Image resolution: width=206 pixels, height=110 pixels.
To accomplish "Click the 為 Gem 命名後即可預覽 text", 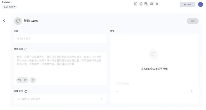I will click(x=154, y=69).
